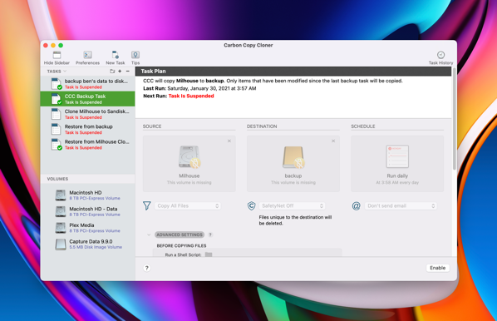
Task: Click 'Files unique to the destination' note
Action: [x=295, y=220]
